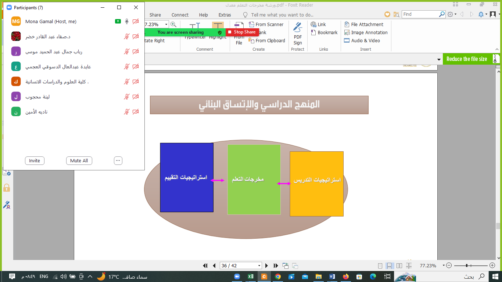Choose the Audio & Video insert tool
Viewport: 502px width, 282px height.
pos(362,41)
